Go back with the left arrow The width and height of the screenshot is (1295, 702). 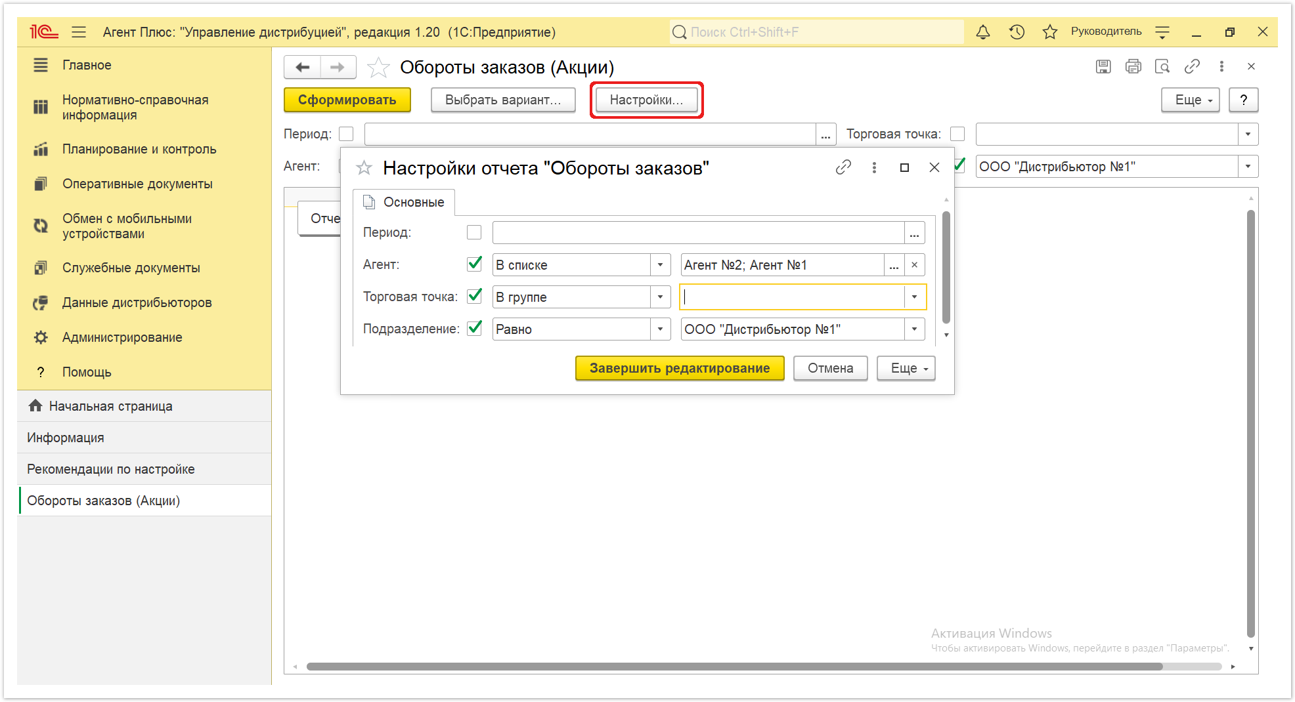tap(302, 67)
